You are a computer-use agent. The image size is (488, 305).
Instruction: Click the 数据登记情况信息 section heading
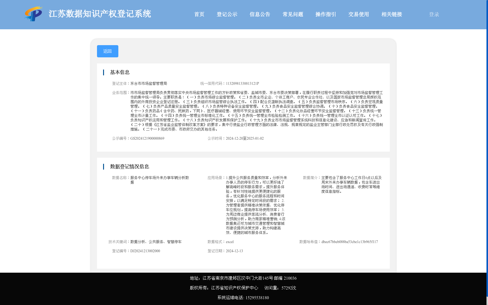(x=130, y=167)
